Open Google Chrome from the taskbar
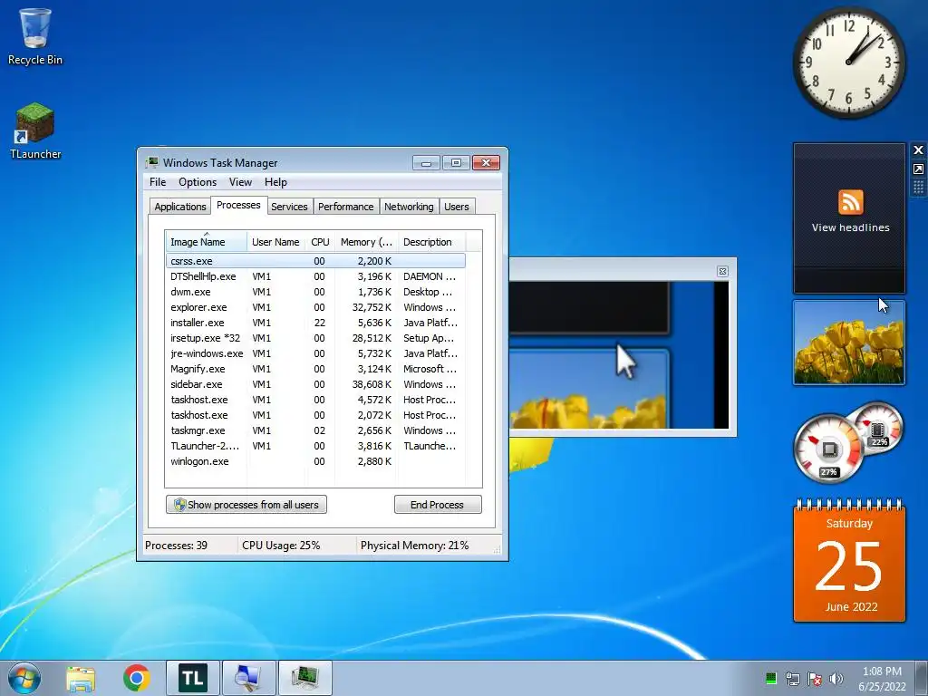 137,678
